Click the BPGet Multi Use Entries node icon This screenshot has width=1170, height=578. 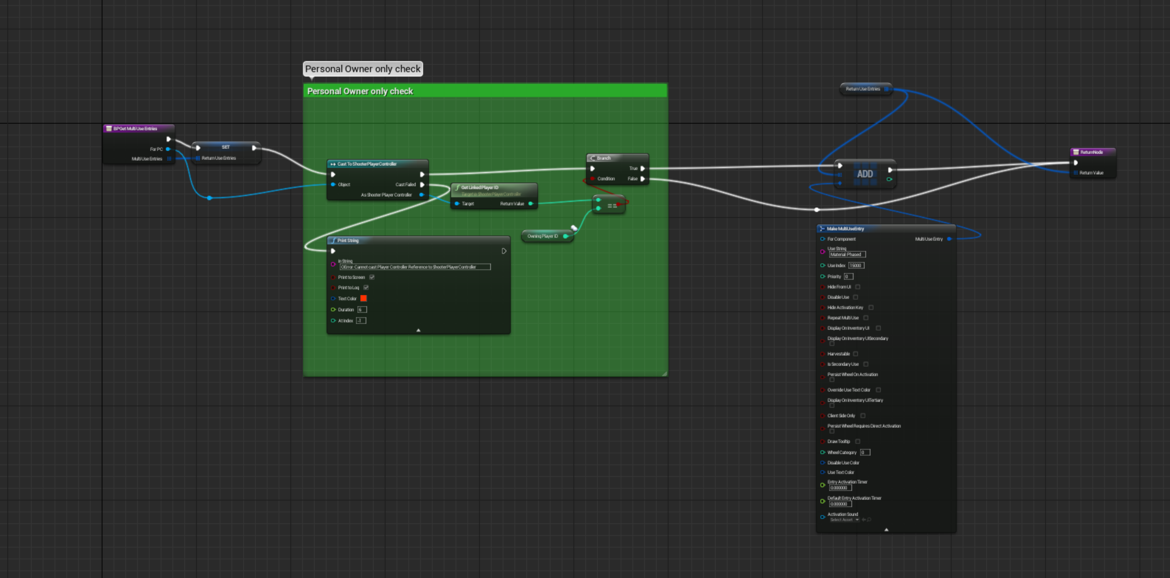[x=109, y=129]
